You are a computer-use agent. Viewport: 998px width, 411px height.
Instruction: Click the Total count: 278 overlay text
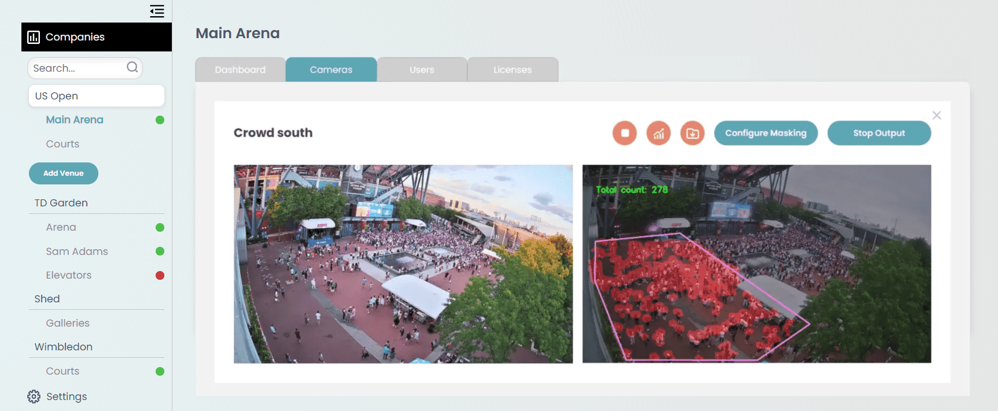click(x=632, y=190)
